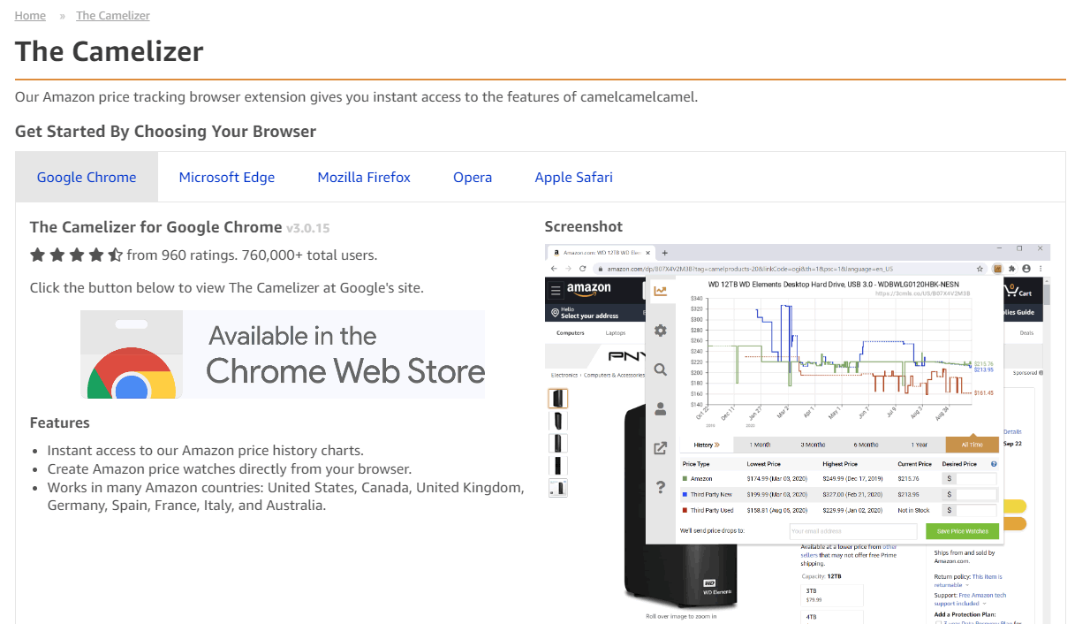Image resolution: width=1090 pixels, height=624 pixels.
Task: Click the Amazon row desired price field
Action: coord(975,478)
